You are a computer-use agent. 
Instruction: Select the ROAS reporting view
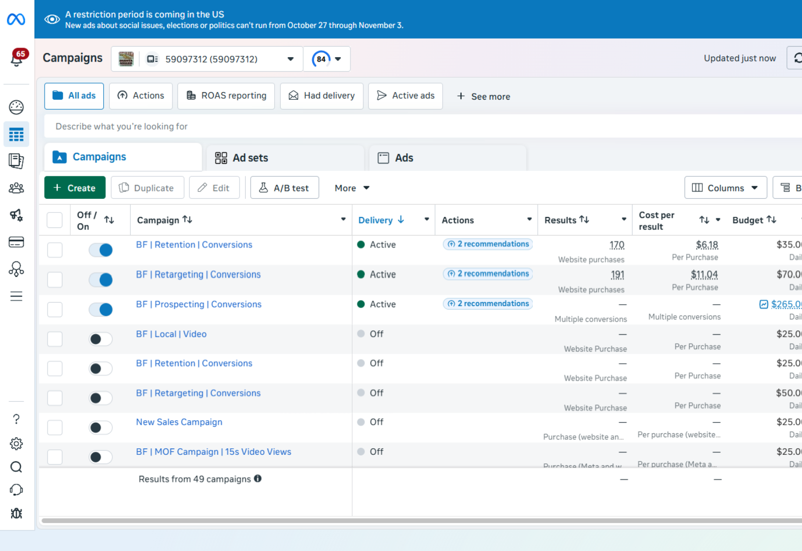(x=226, y=96)
